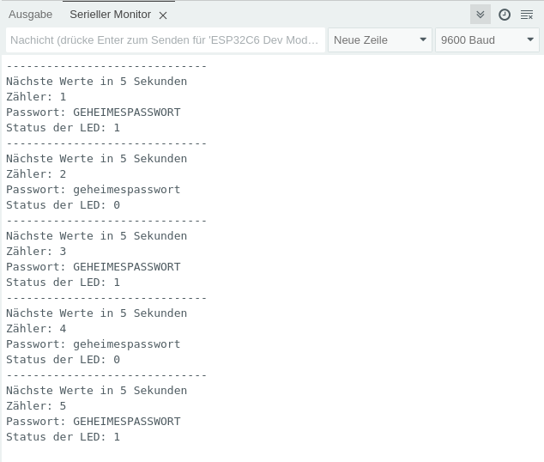This screenshot has height=462, width=544.
Task: Click the arrow of the Neue Zeile selector
Action: pyautogui.click(x=423, y=40)
